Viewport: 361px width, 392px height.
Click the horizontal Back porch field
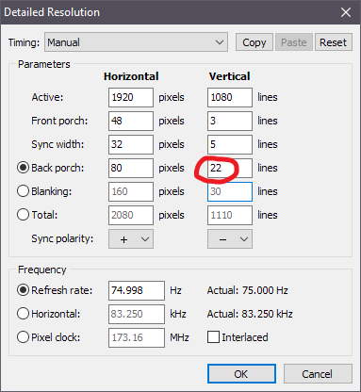point(131,168)
